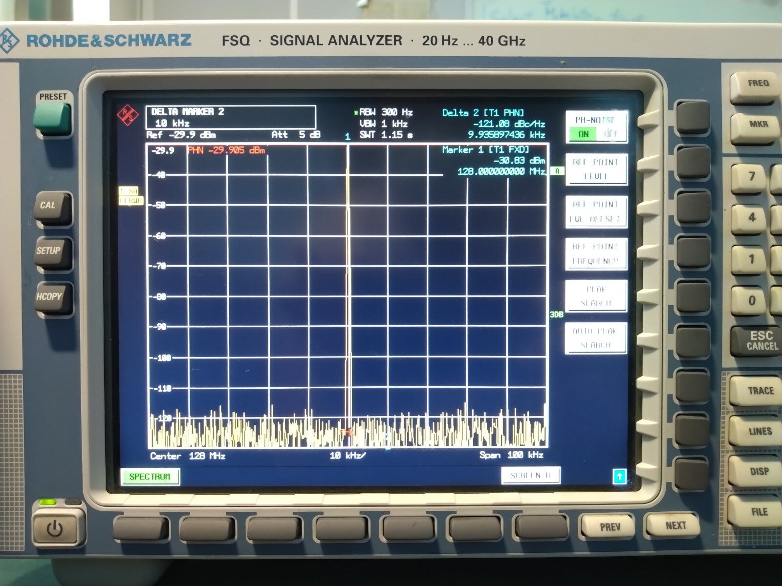Viewport: 782px width, 586px height.
Task: Tap marker 1 flag above the carrier peak
Action: click(x=348, y=137)
